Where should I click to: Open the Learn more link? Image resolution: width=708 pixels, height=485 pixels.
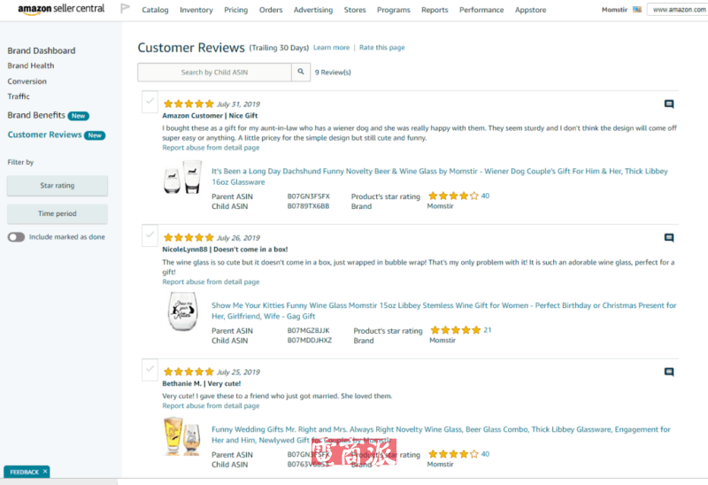point(331,48)
